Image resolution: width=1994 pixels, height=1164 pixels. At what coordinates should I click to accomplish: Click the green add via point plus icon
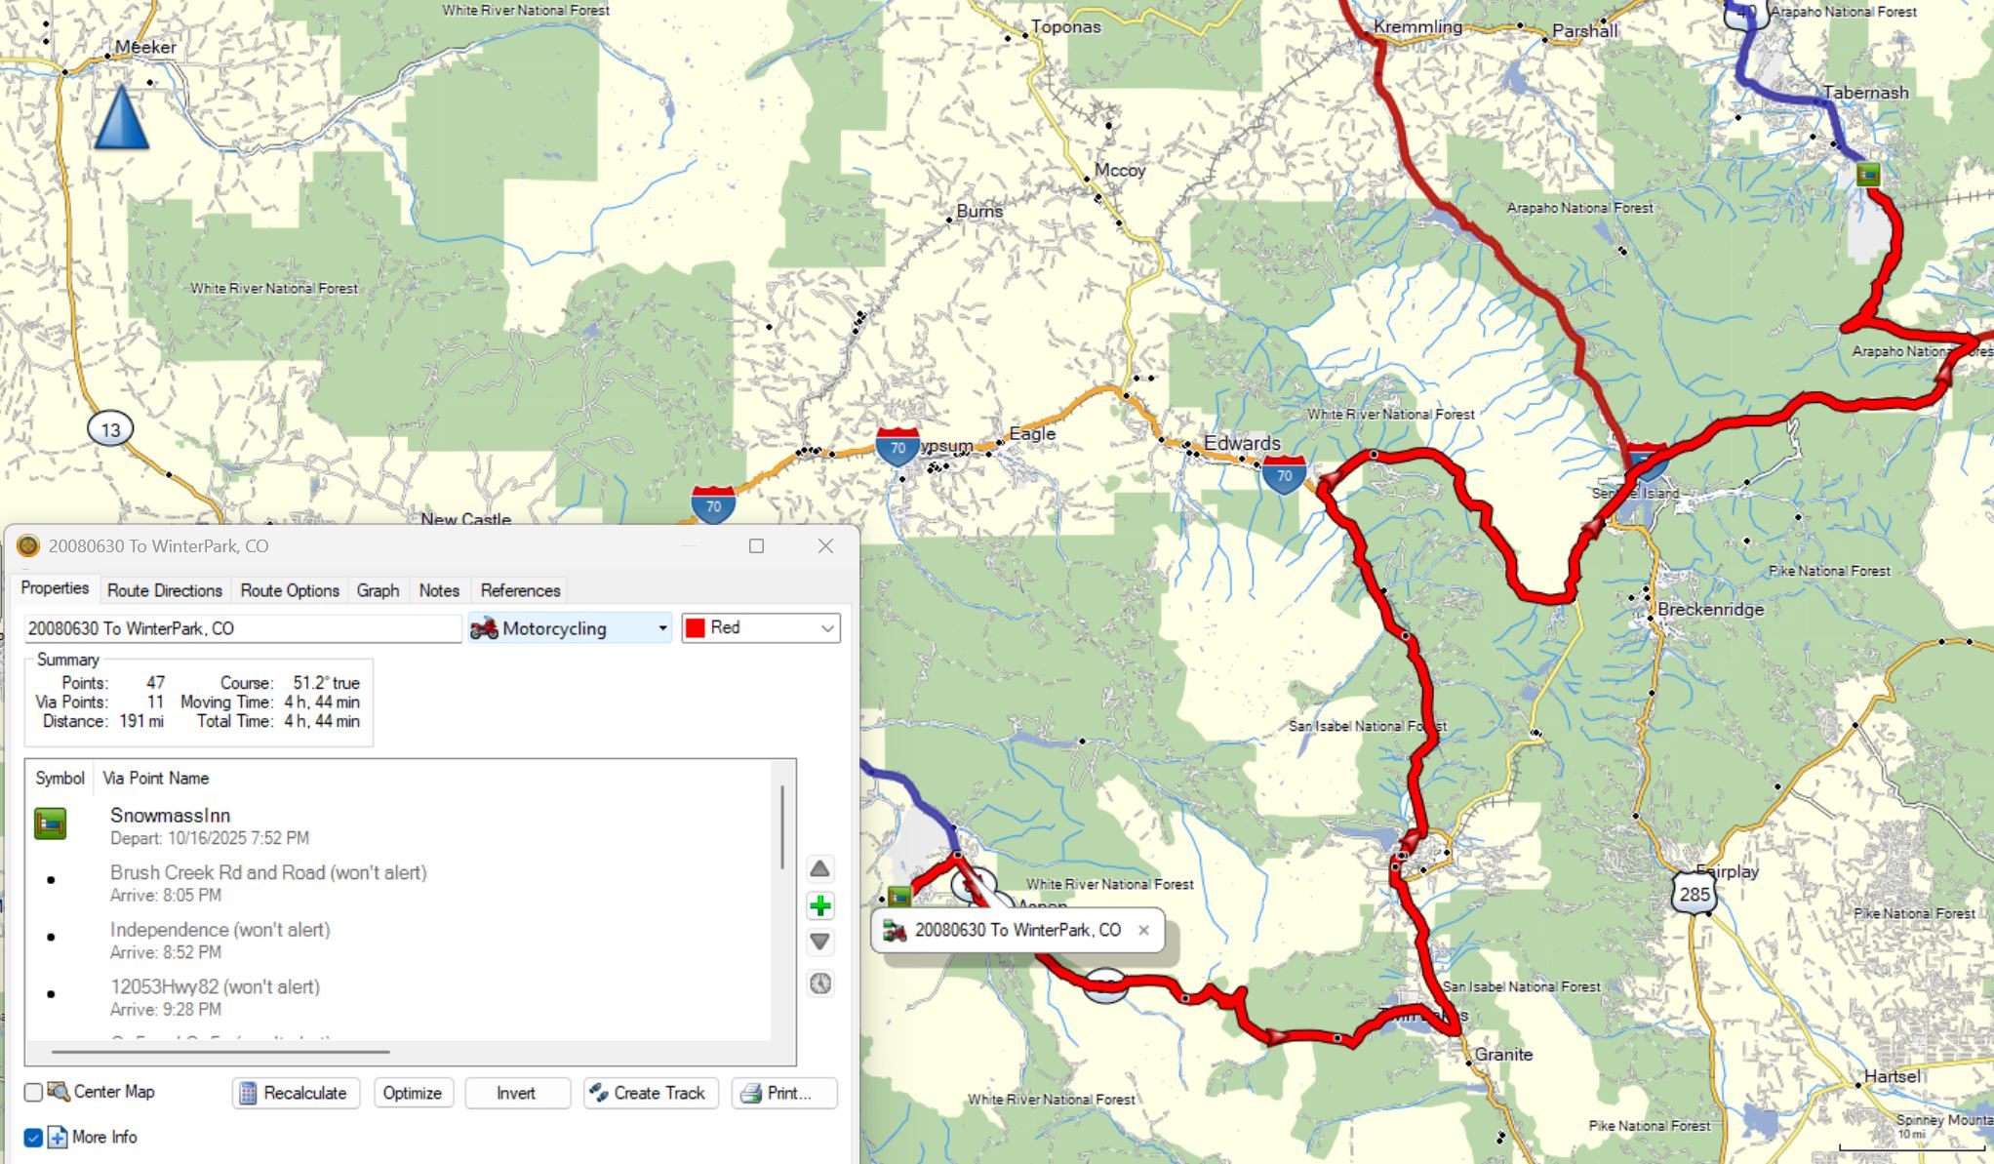click(820, 905)
